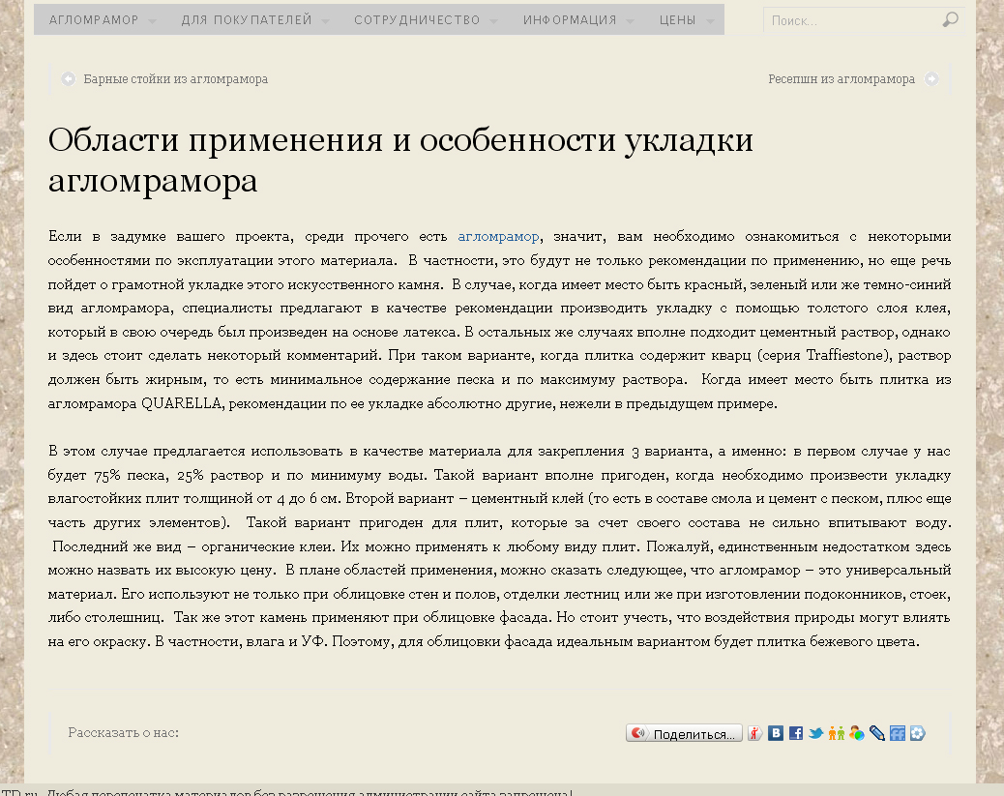Share on Moi Mir person-globe icon

pos(857,733)
